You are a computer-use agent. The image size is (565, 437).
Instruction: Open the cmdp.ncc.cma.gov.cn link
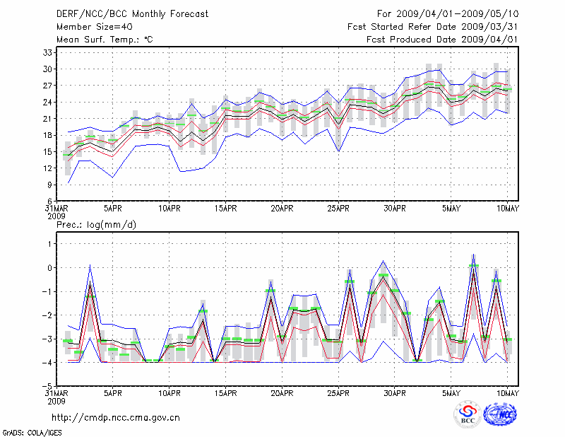(x=116, y=417)
